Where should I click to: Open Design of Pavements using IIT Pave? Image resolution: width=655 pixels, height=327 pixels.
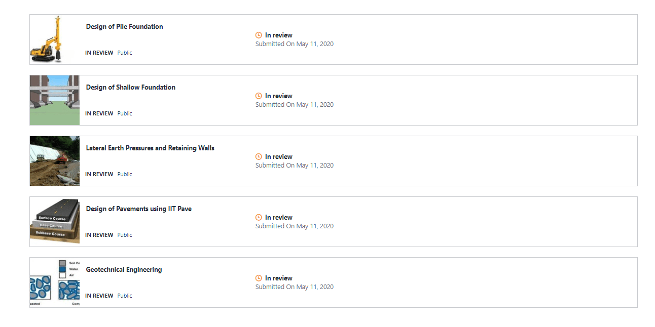click(x=138, y=209)
